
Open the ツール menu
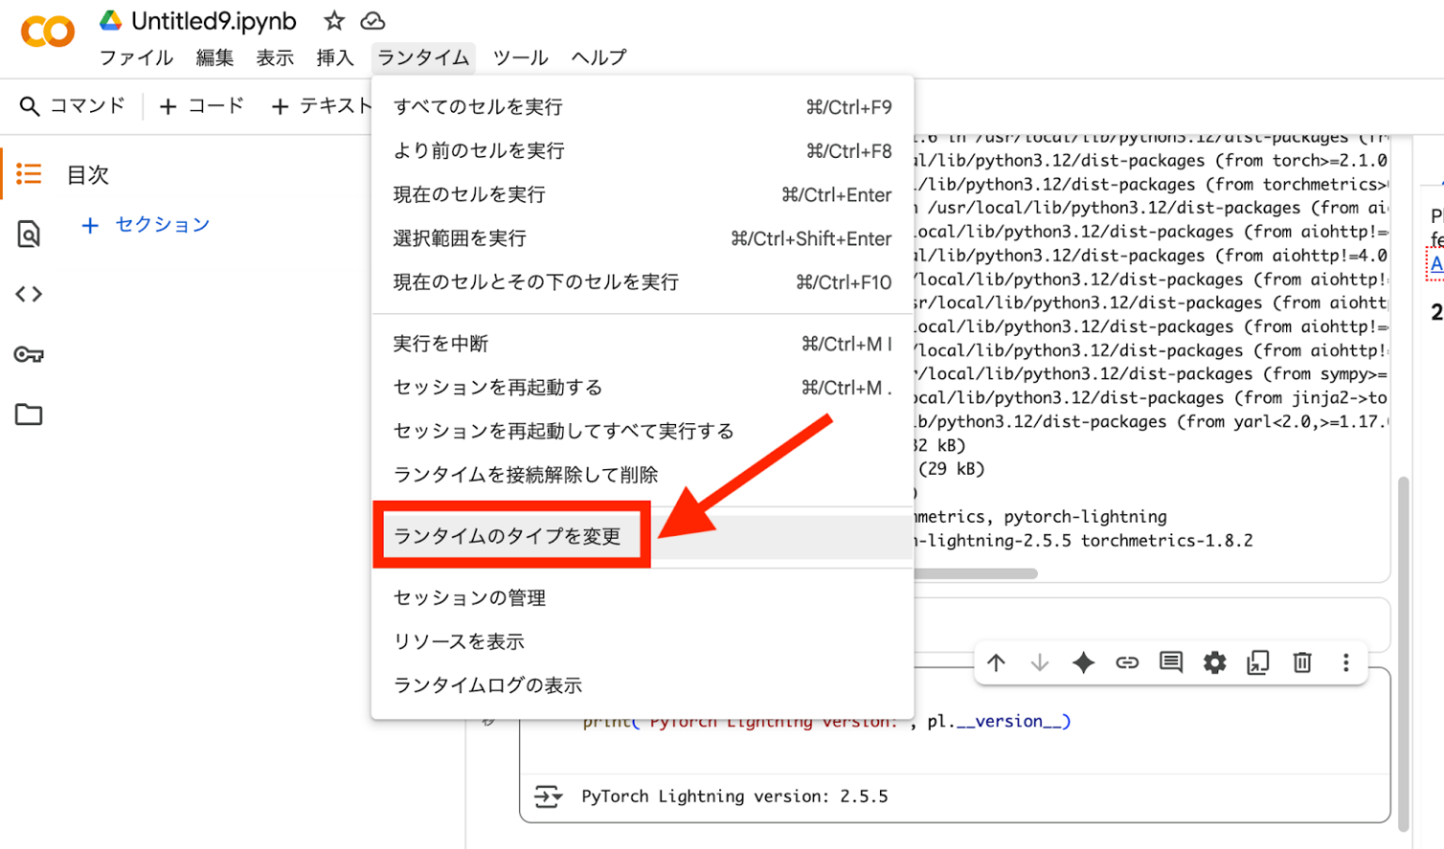point(520,57)
